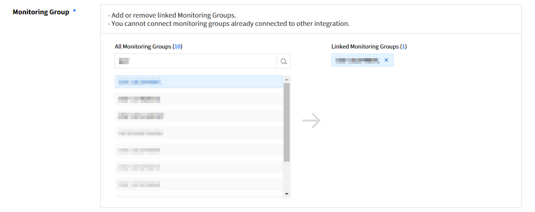Image resolution: width=535 pixels, height=212 pixels.
Task: Click the linked monitoring group tag
Action: (357, 60)
